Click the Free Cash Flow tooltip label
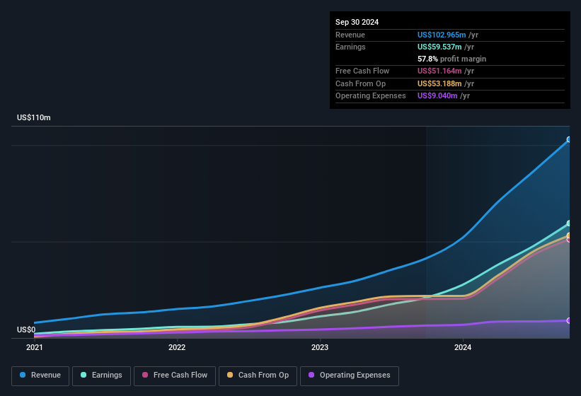The image size is (581, 396). 362,71
